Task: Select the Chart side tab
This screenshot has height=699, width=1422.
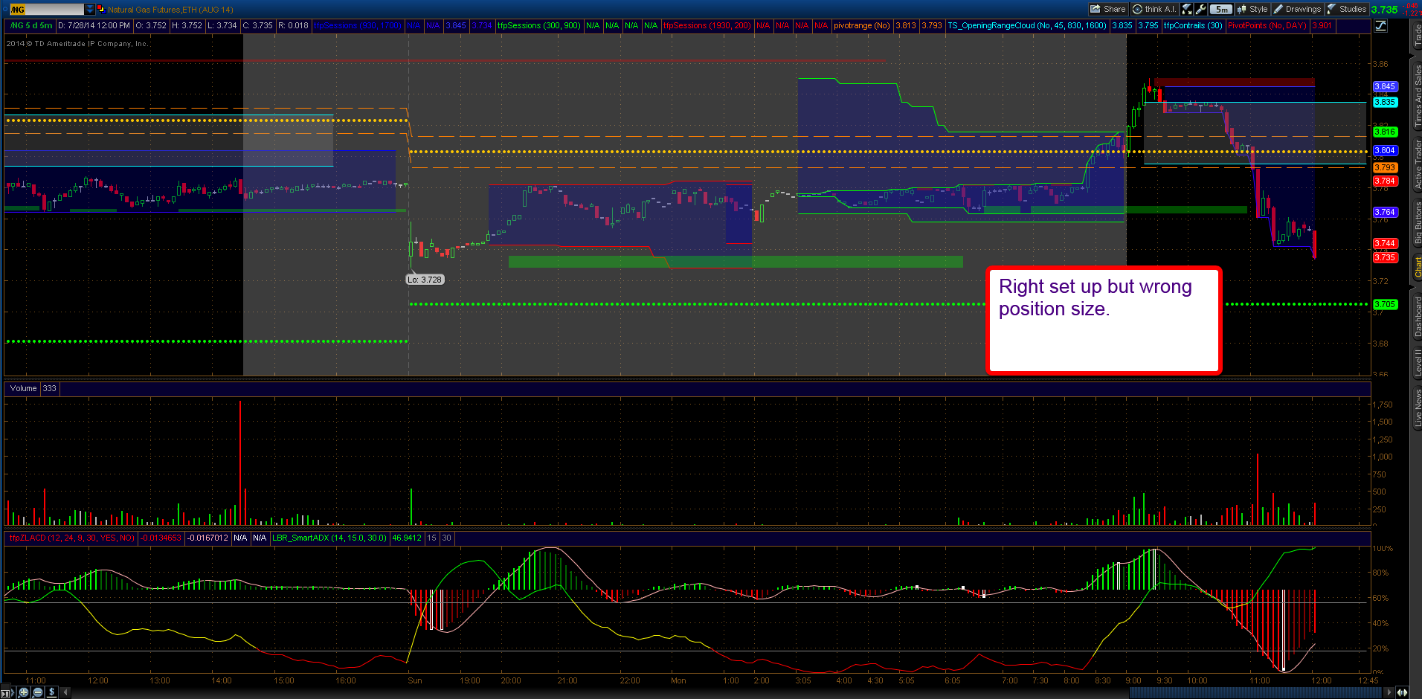Action: (1417, 268)
